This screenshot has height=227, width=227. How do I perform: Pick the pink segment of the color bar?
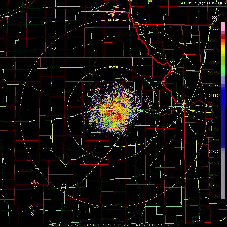(x=223, y=27)
